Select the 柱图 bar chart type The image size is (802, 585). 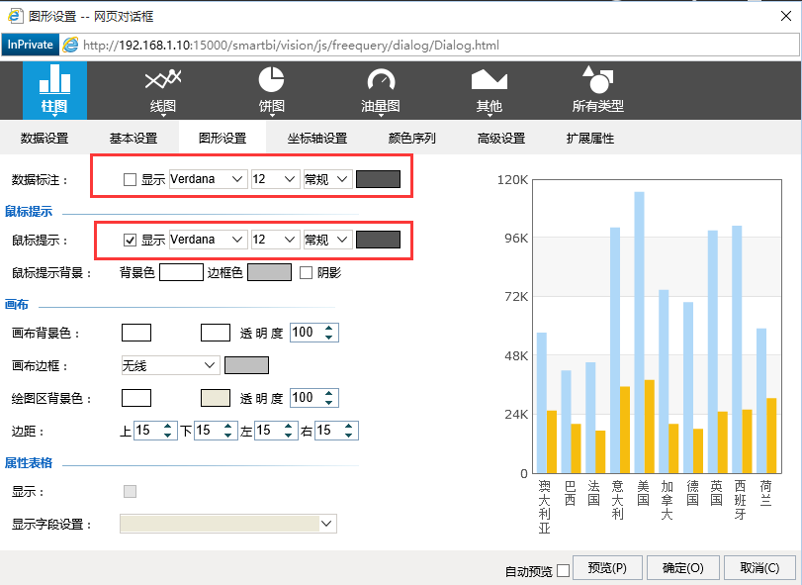[54, 90]
